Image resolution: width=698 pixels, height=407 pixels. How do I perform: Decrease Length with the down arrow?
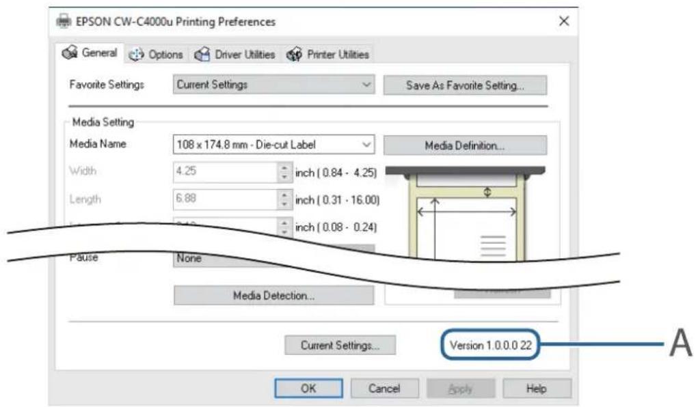pyautogui.click(x=284, y=205)
